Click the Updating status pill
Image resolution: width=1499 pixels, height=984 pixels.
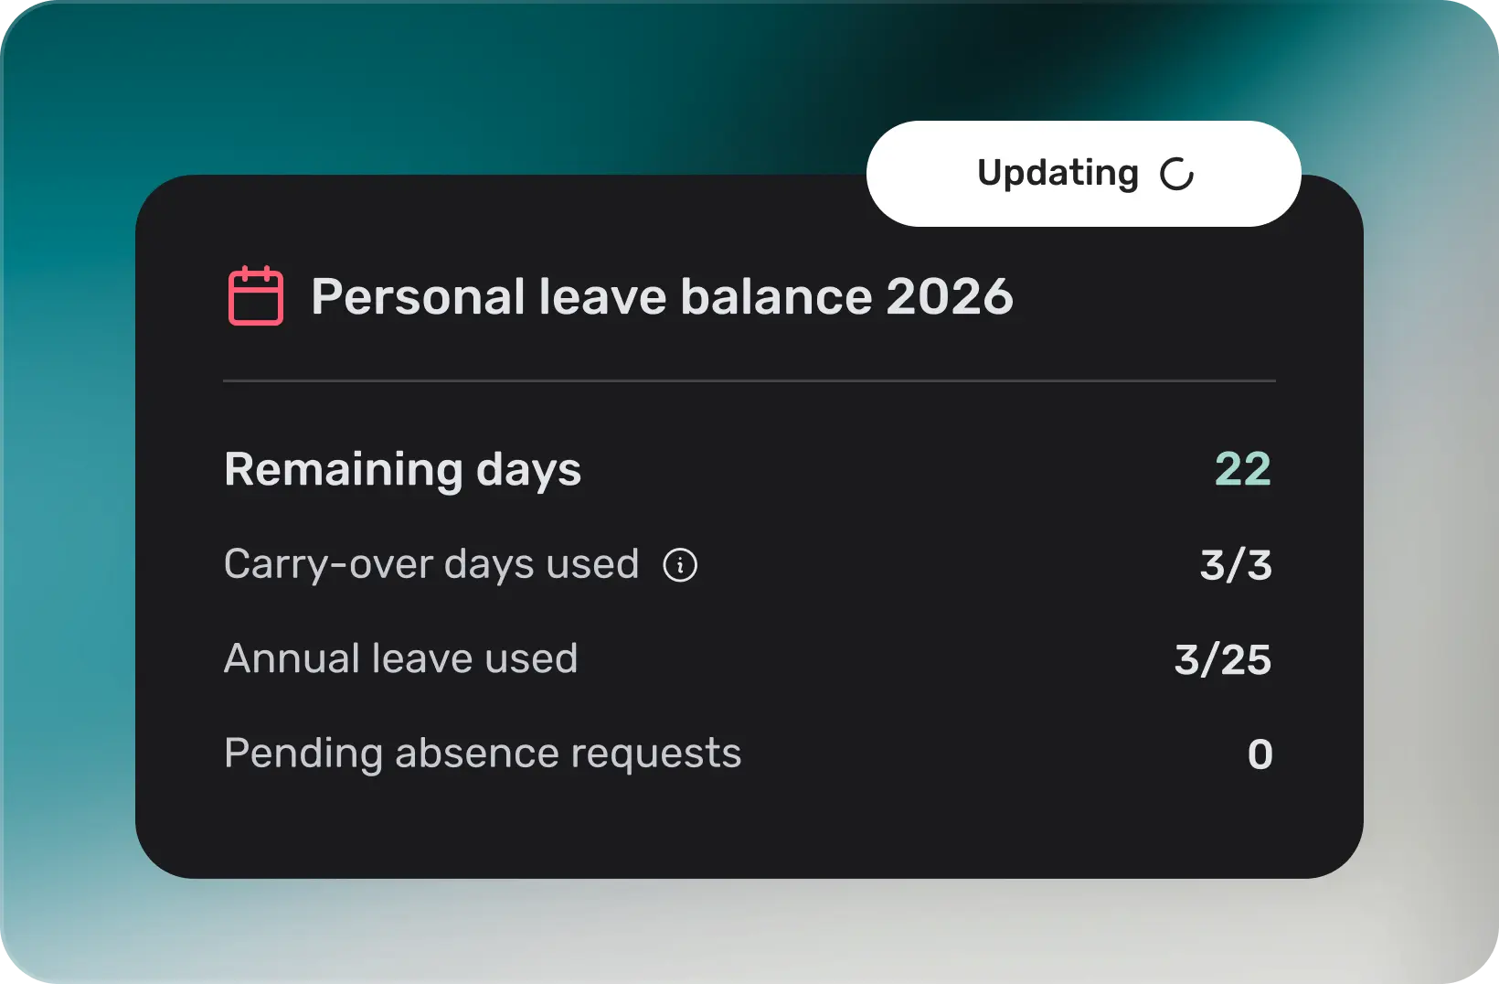point(1084,173)
